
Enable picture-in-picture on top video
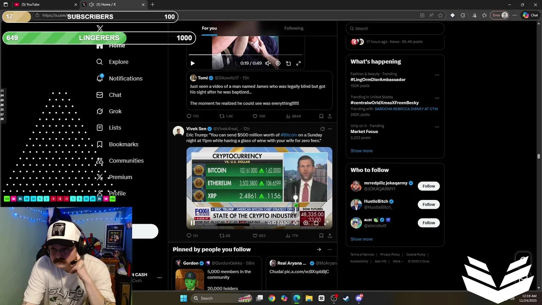pos(288,63)
